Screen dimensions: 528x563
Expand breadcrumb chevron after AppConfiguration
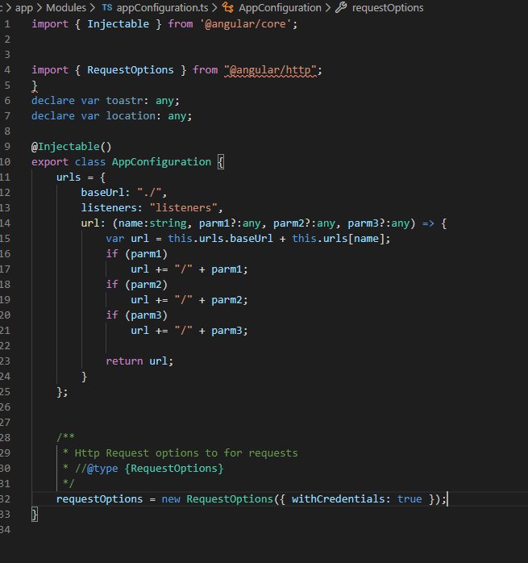tap(328, 7)
